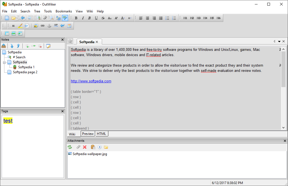This screenshot has height=186, width=288.
Task: Select the Softpedia wallpaper.jpg attachment
Action: click(x=87, y=154)
